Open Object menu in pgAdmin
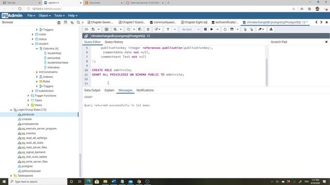330x185 pixels. [44, 15]
